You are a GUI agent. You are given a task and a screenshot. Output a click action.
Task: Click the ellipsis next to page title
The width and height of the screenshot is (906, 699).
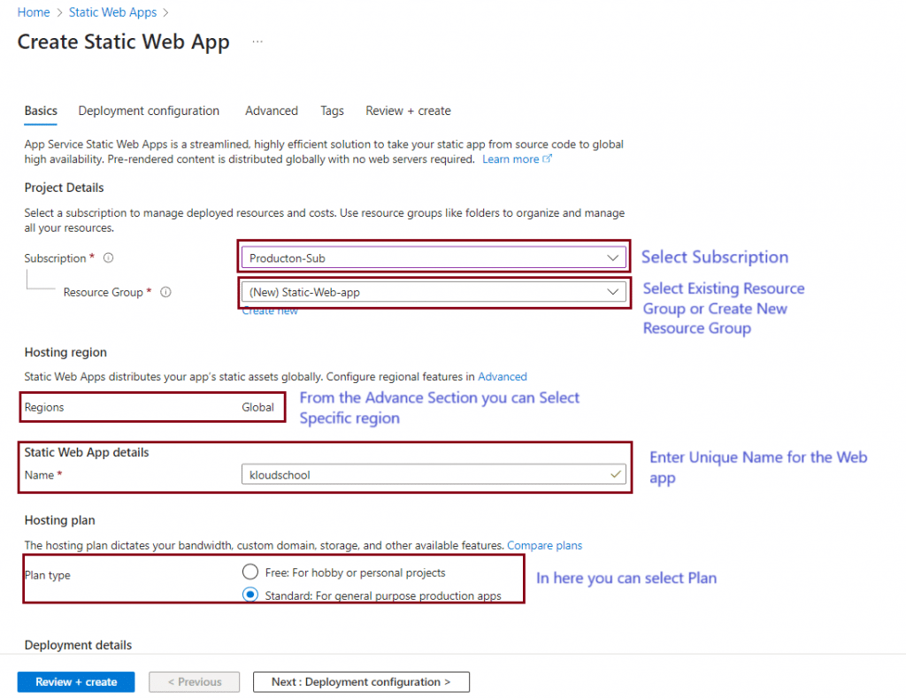(257, 42)
